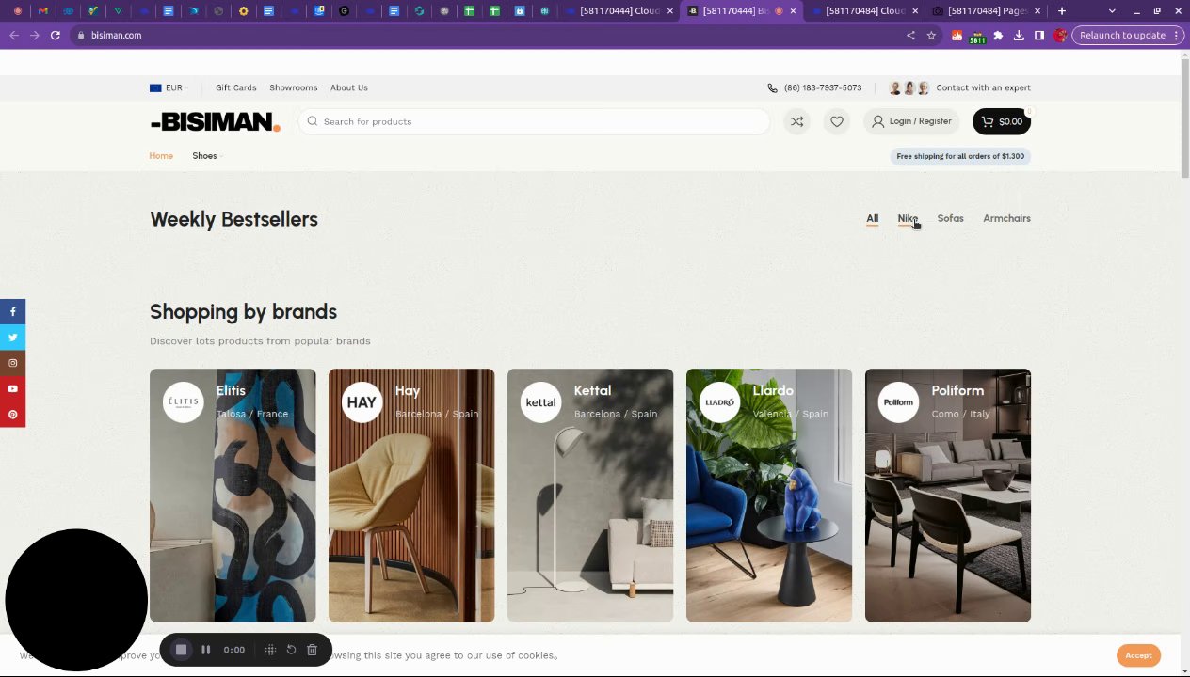This screenshot has height=677, width=1190.
Task: Reload the page in the browser
Action: click(56, 35)
